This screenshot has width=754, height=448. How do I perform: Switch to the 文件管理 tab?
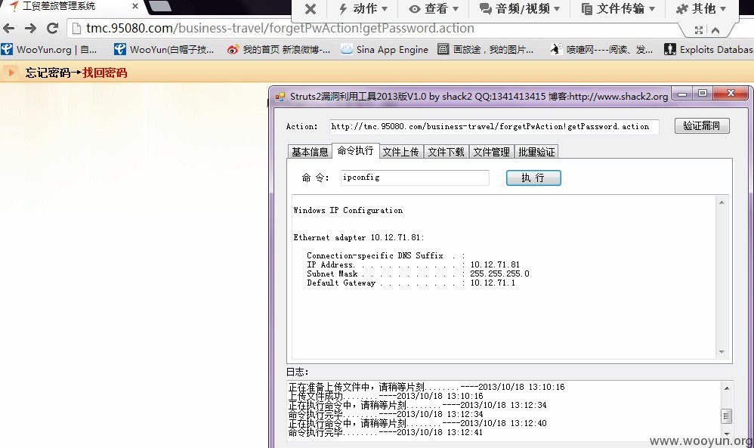[491, 152]
